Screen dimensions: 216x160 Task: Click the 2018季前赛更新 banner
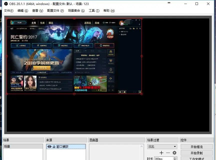41,60
